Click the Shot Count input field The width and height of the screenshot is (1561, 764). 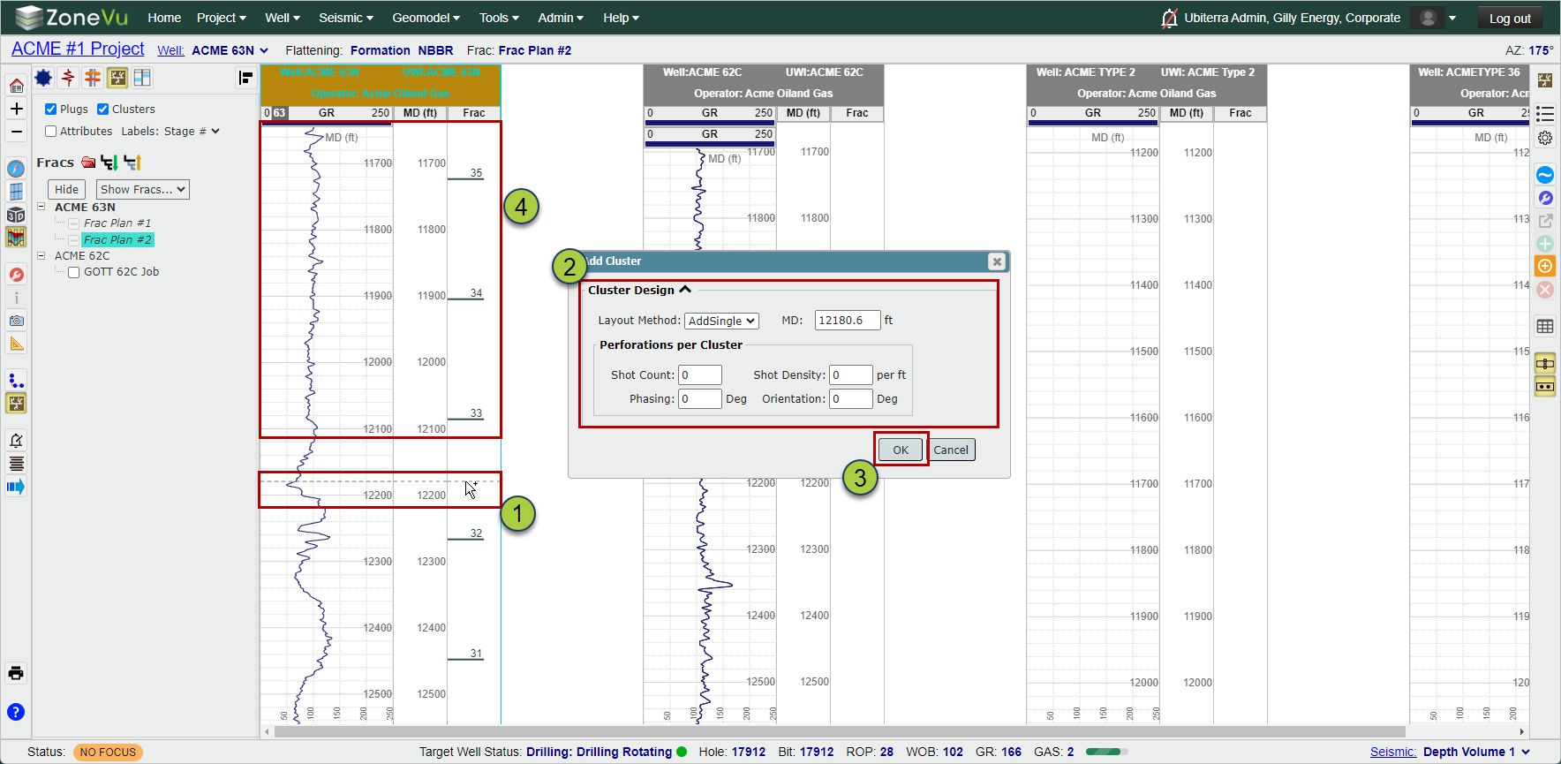(x=700, y=375)
